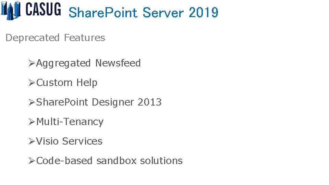
Task: Click the arrow bullet beside Multi-Tenancy
Action: pos(32,122)
